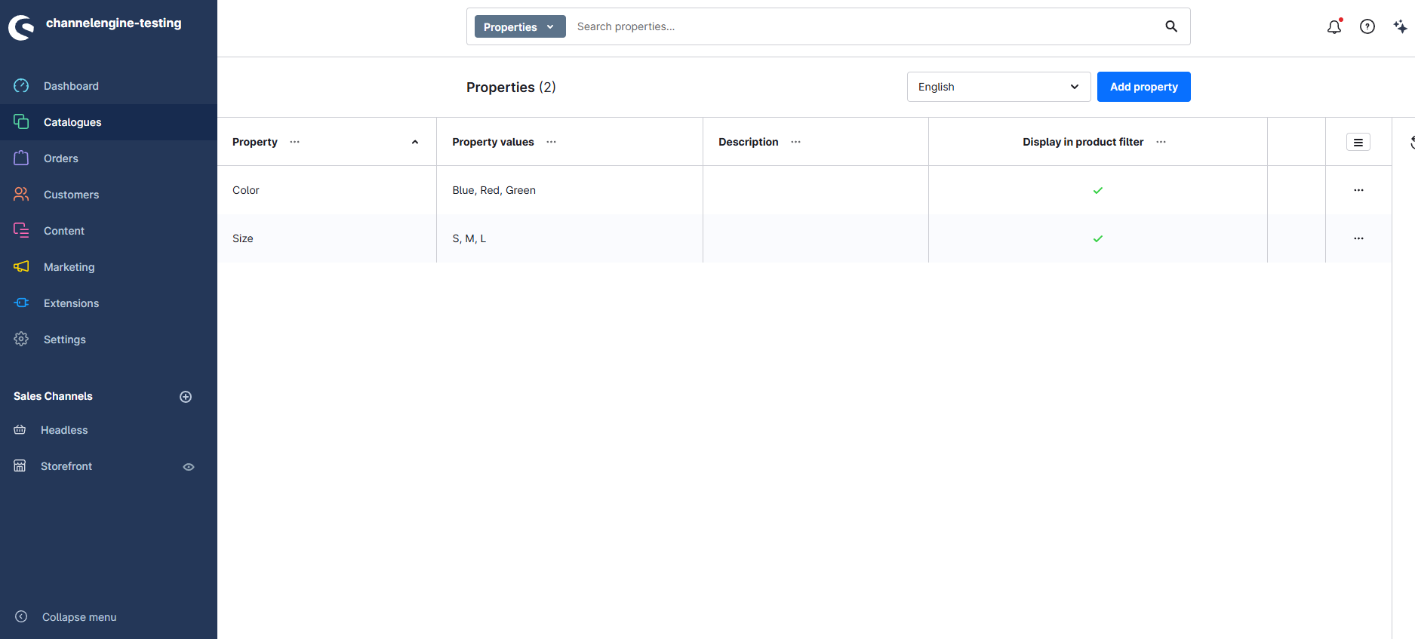Click the Content icon in sidebar
The image size is (1415, 639).
click(21, 230)
